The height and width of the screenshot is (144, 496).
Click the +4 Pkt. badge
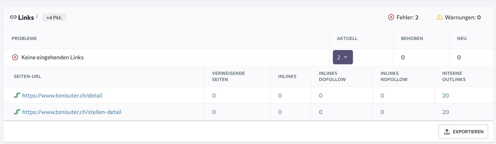pos(54,17)
